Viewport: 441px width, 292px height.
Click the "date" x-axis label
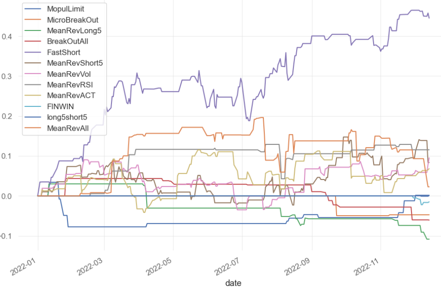coord(233,283)
